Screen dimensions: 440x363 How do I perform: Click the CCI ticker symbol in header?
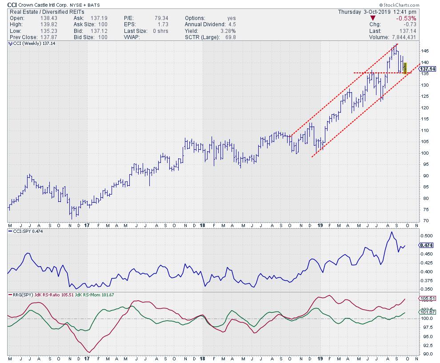[13, 4]
